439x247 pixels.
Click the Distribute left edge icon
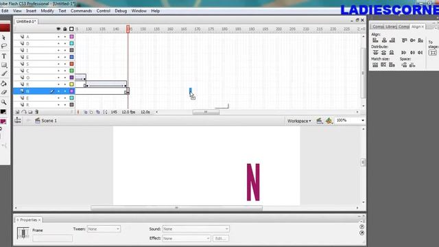point(404,53)
